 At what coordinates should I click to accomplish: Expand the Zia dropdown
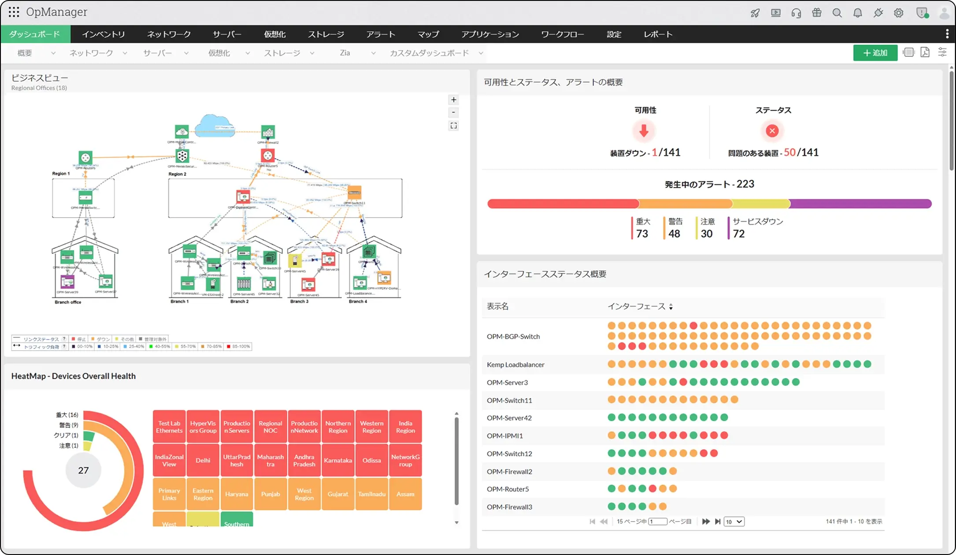[374, 53]
